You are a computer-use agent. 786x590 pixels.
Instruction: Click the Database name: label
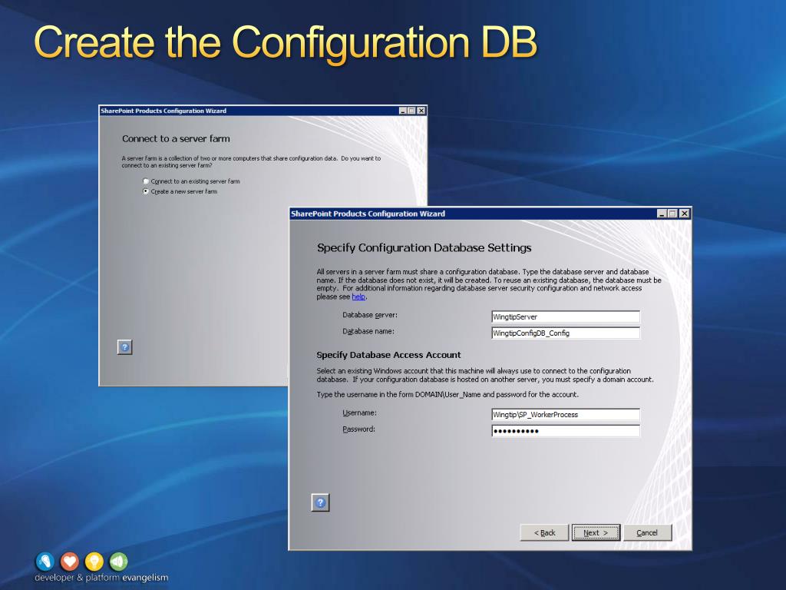coord(368,331)
